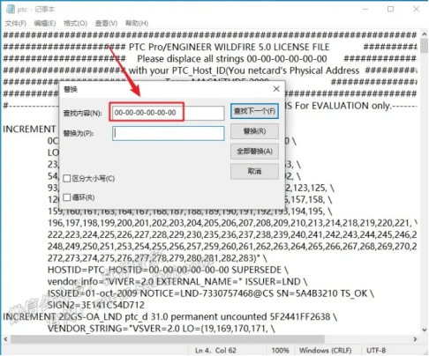Open the 帮助(H) menu
The width and height of the screenshot is (429, 356).
pyautogui.click(x=137, y=23)
